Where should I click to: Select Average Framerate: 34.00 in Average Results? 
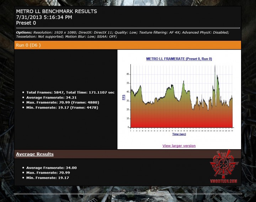coord(52,168)
